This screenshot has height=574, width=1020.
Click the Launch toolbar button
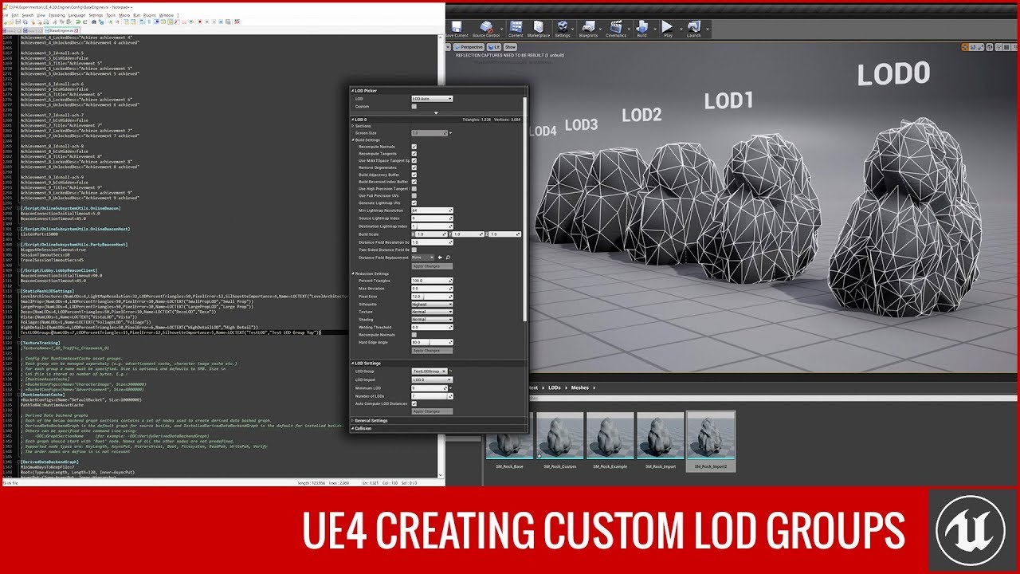point(694,29)
